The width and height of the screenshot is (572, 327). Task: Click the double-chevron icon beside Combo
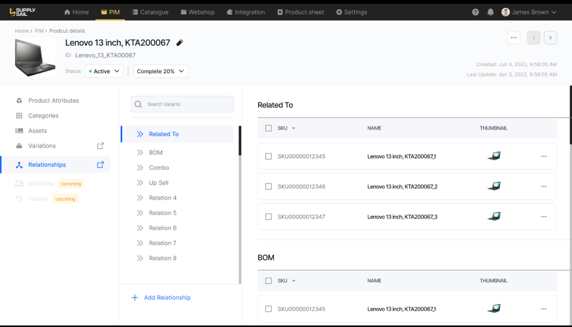point(140,167)
